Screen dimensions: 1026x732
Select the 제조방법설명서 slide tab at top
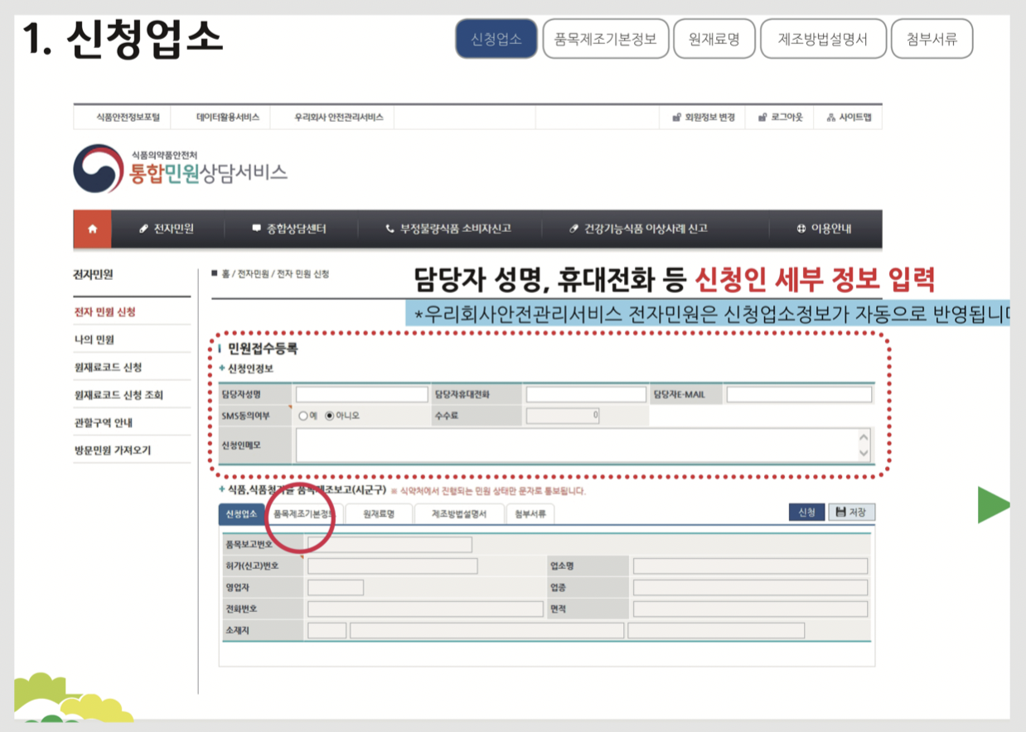point(823,38)
